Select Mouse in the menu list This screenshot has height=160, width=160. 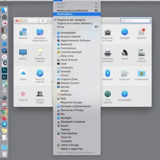pos(77,91)
